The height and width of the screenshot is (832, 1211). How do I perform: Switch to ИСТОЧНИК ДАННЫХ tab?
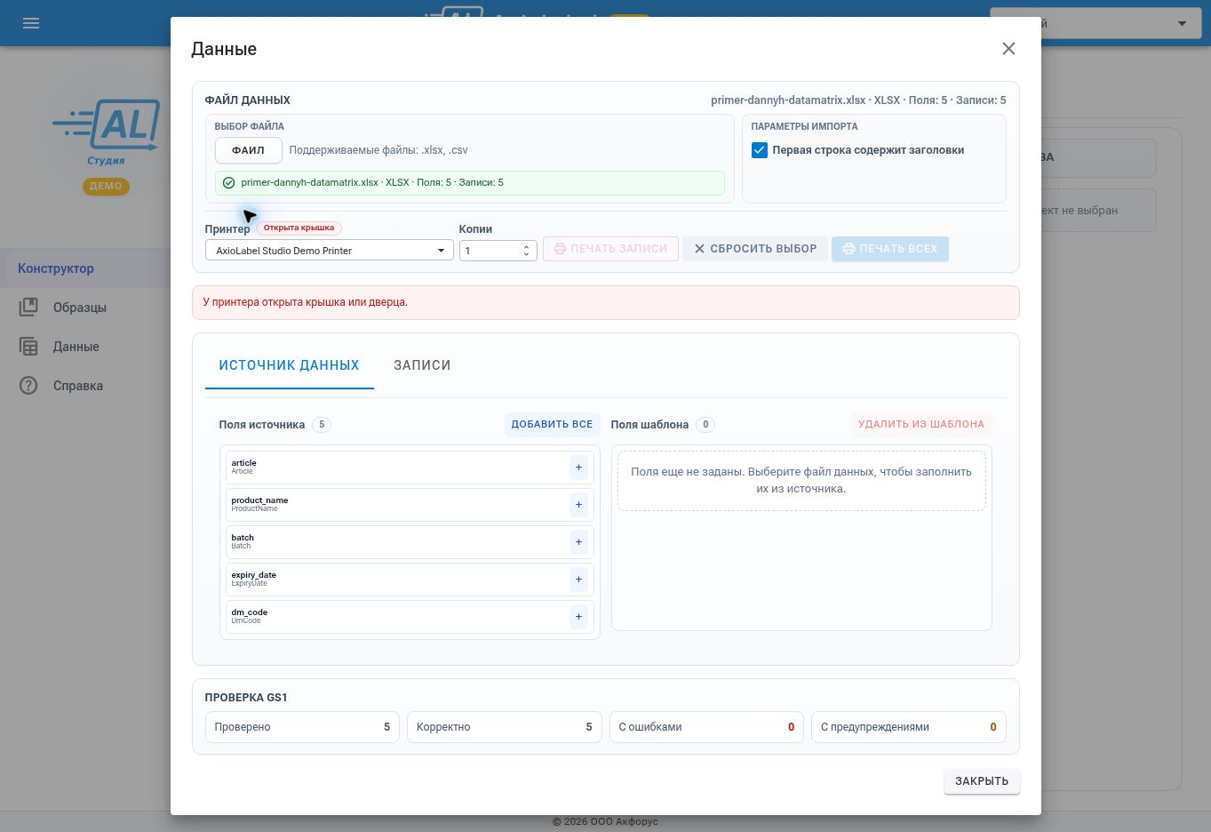point(290,365)
